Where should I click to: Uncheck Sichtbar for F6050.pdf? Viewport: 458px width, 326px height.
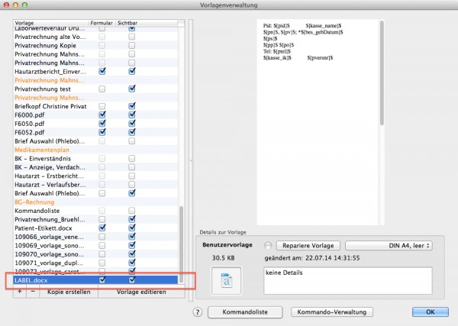[132, 123]
